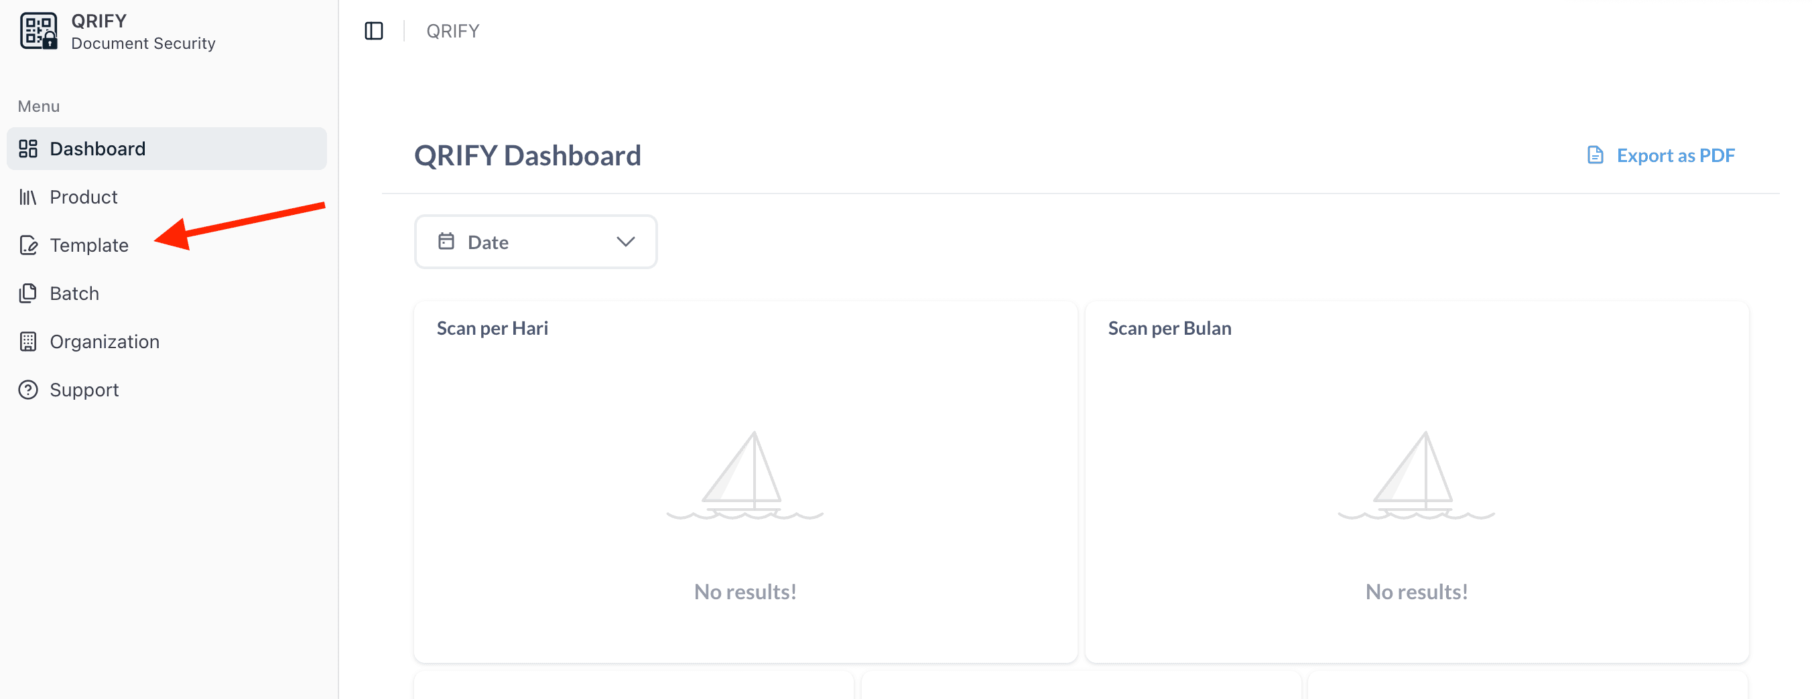Select the Batch copy icon
Screen dimensions: 1812x699
point(28,293)
